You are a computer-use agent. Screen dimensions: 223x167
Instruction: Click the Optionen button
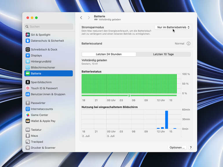(177, 147)
